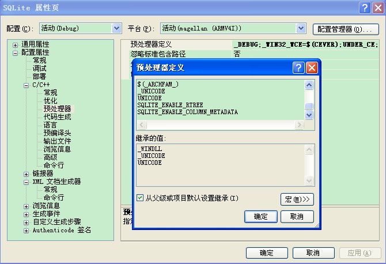
Task: Toggle 从父级或项目默认设置继承 checkbox
Action: point(140,198)
